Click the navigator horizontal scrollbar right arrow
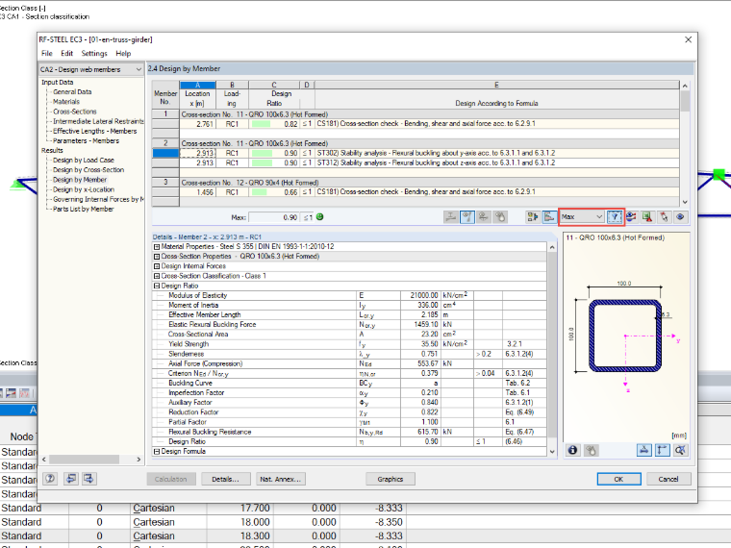731x548 pixels. click(x=139, y=459)
